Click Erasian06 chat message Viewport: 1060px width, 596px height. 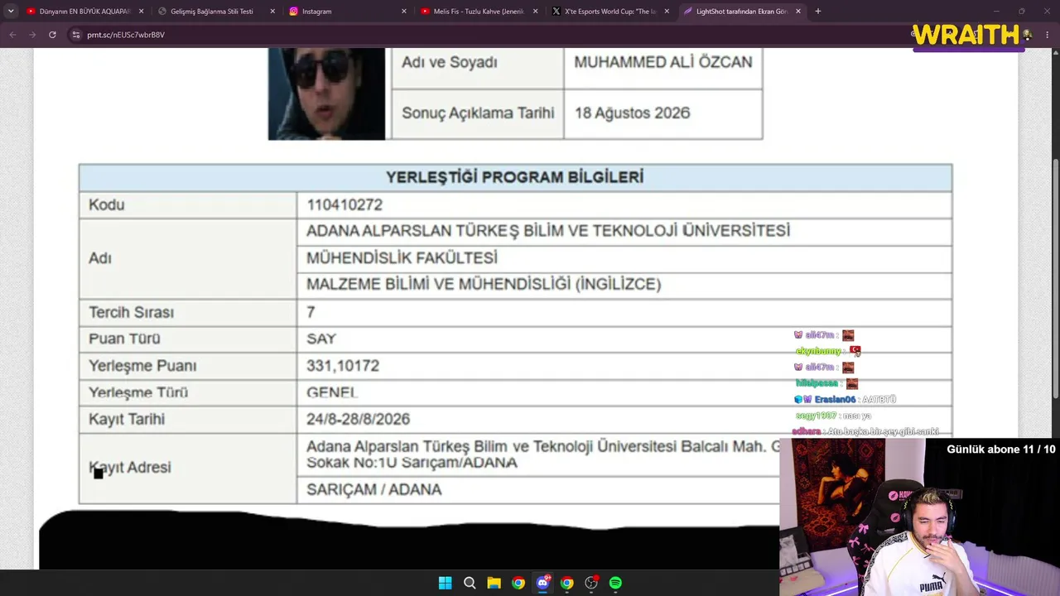click(845, 399)
